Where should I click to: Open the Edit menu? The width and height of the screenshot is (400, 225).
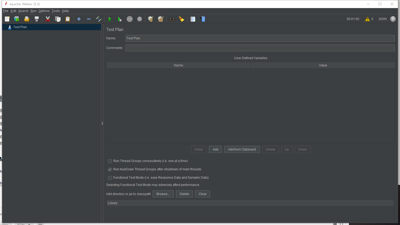point(13,11)
